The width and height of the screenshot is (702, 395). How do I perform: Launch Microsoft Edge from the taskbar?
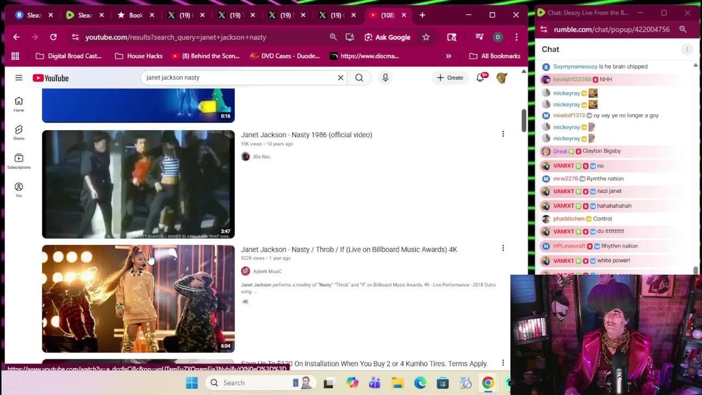tap(420, 382)
